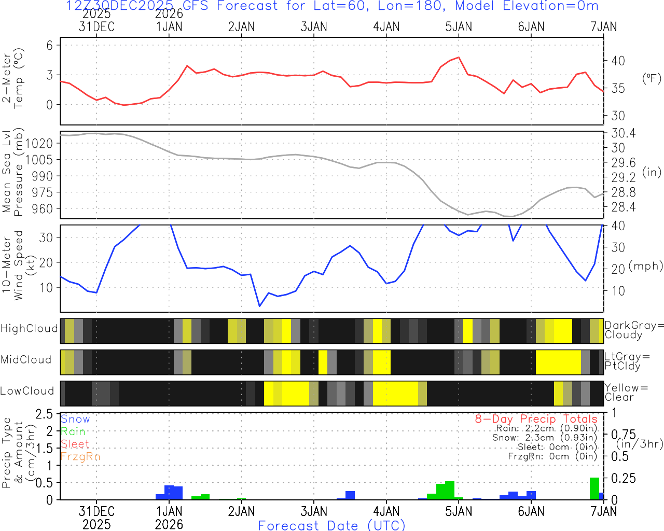Image resolution: width=664 pixels, height=531 pixels.
Task: Click the (in) pressure unit label
Action: coord(652,172)
